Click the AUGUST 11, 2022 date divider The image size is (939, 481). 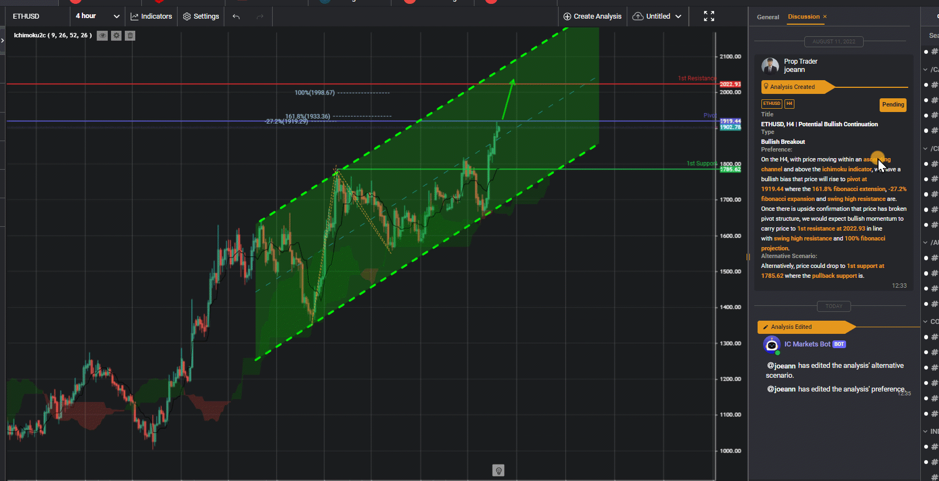[833, 42]
